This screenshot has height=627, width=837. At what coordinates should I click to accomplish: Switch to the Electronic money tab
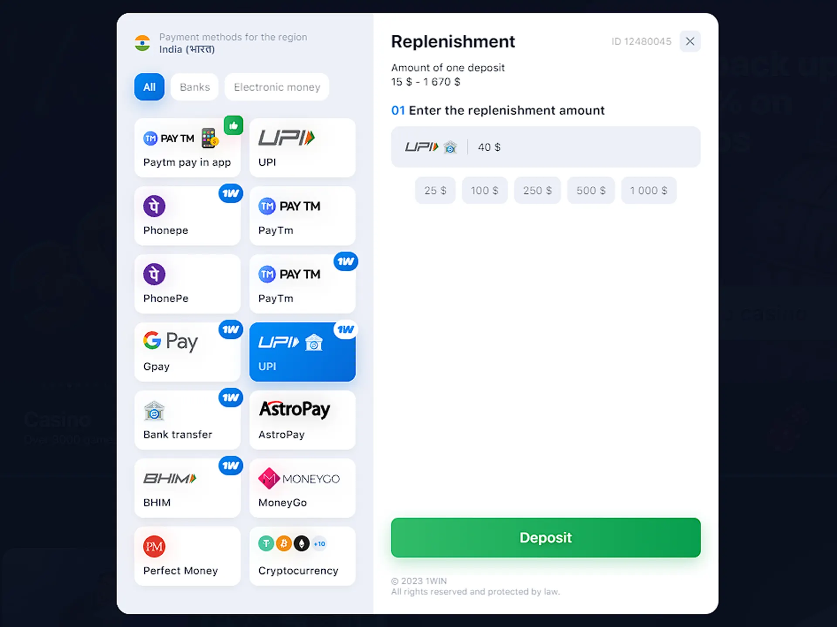(x=276, y=87)
